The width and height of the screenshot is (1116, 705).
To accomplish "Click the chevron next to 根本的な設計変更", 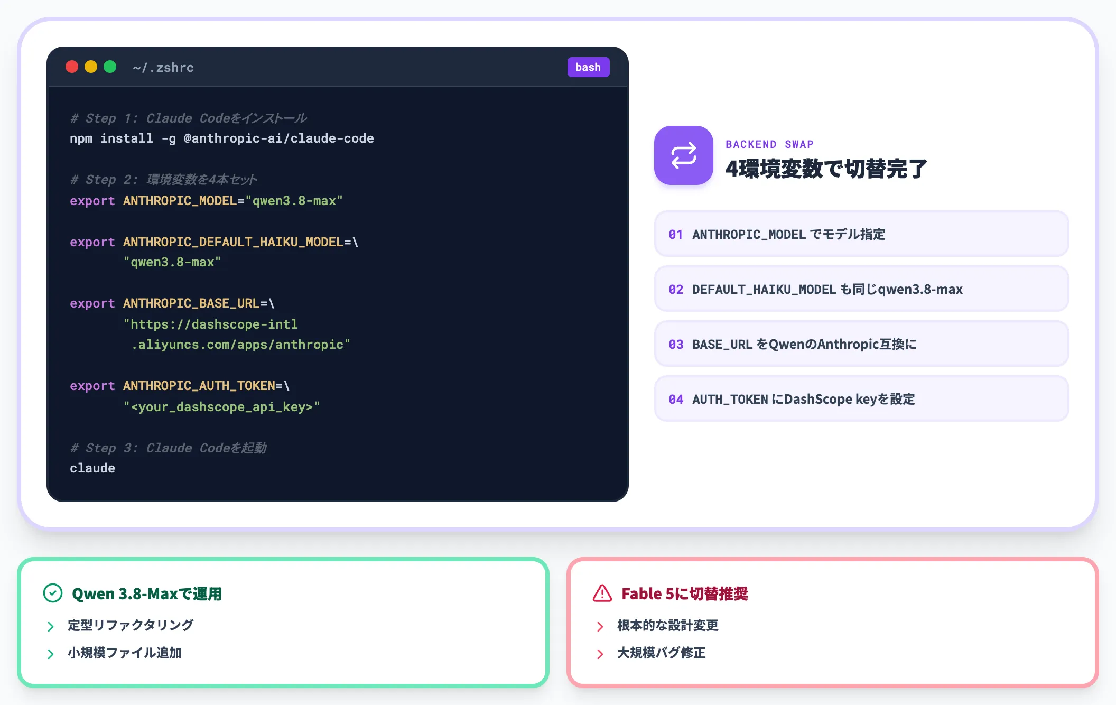I will click(x=600, y=626).
